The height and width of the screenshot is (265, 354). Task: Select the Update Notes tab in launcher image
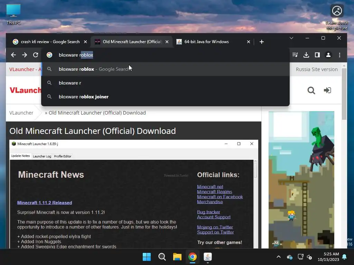coord(20,156)
